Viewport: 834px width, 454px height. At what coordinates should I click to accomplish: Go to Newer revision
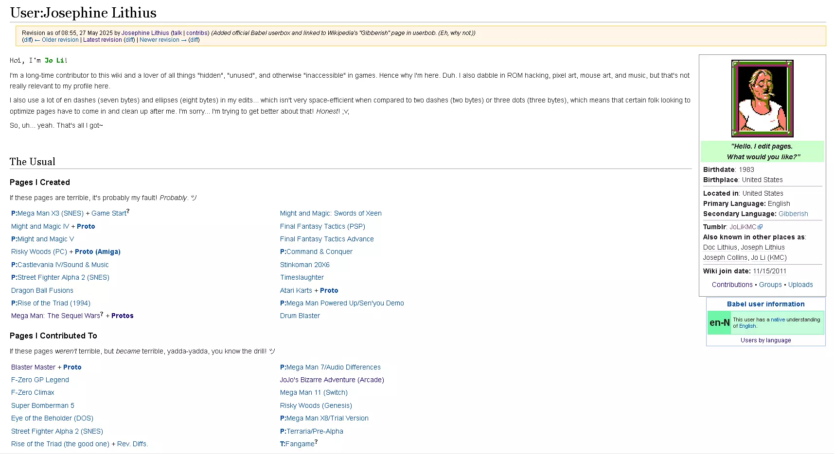click(163, 40)
